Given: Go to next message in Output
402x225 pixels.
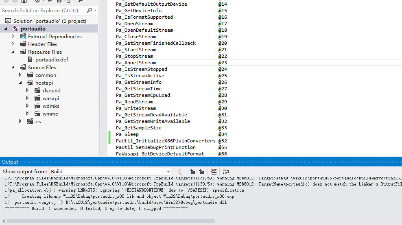Looking at the screenshot, I should [201, 171].
